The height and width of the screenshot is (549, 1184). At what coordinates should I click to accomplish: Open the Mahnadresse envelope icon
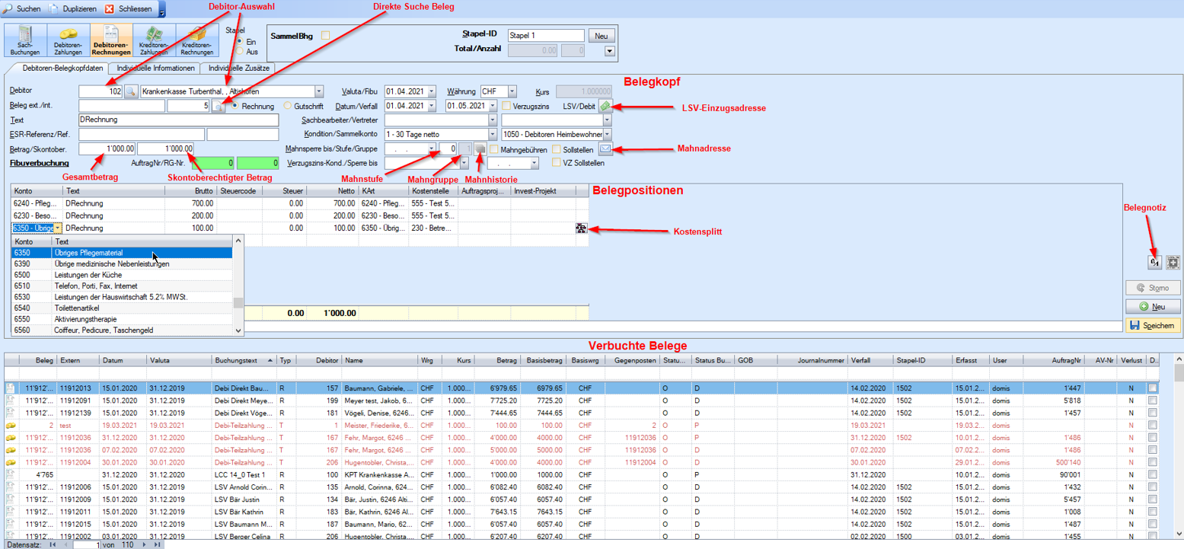(605, 149)
